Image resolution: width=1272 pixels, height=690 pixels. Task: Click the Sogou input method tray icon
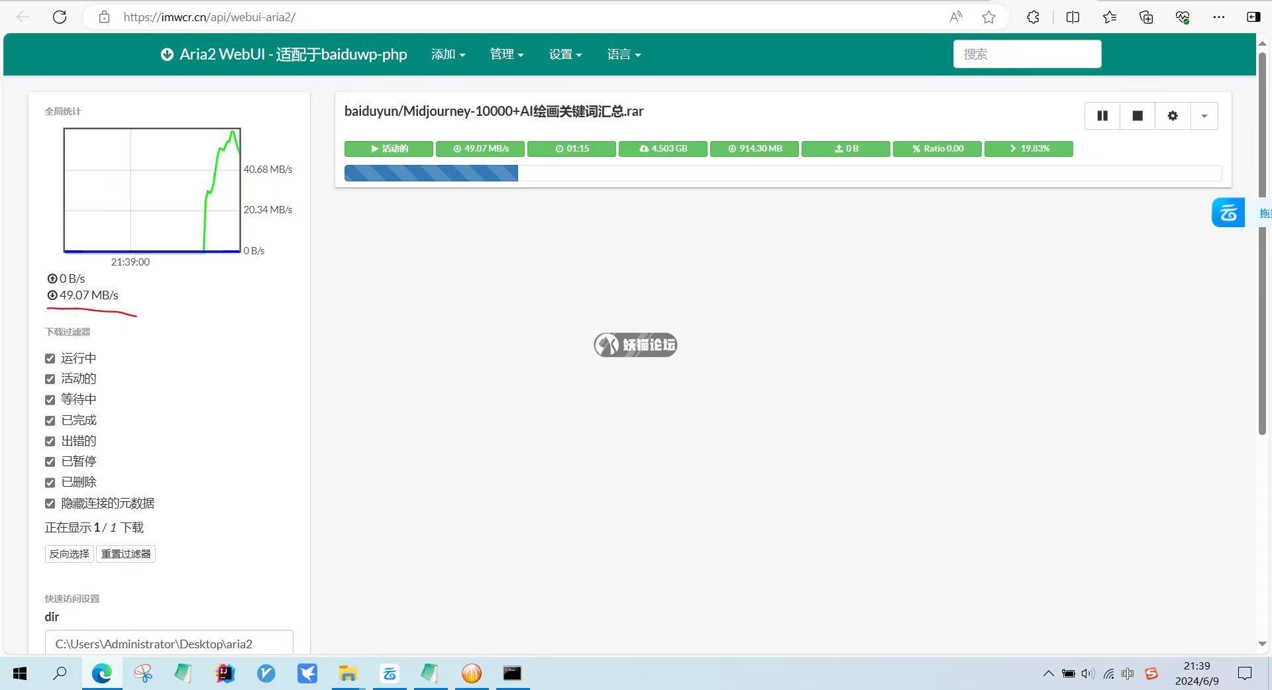coord(1151,674)
